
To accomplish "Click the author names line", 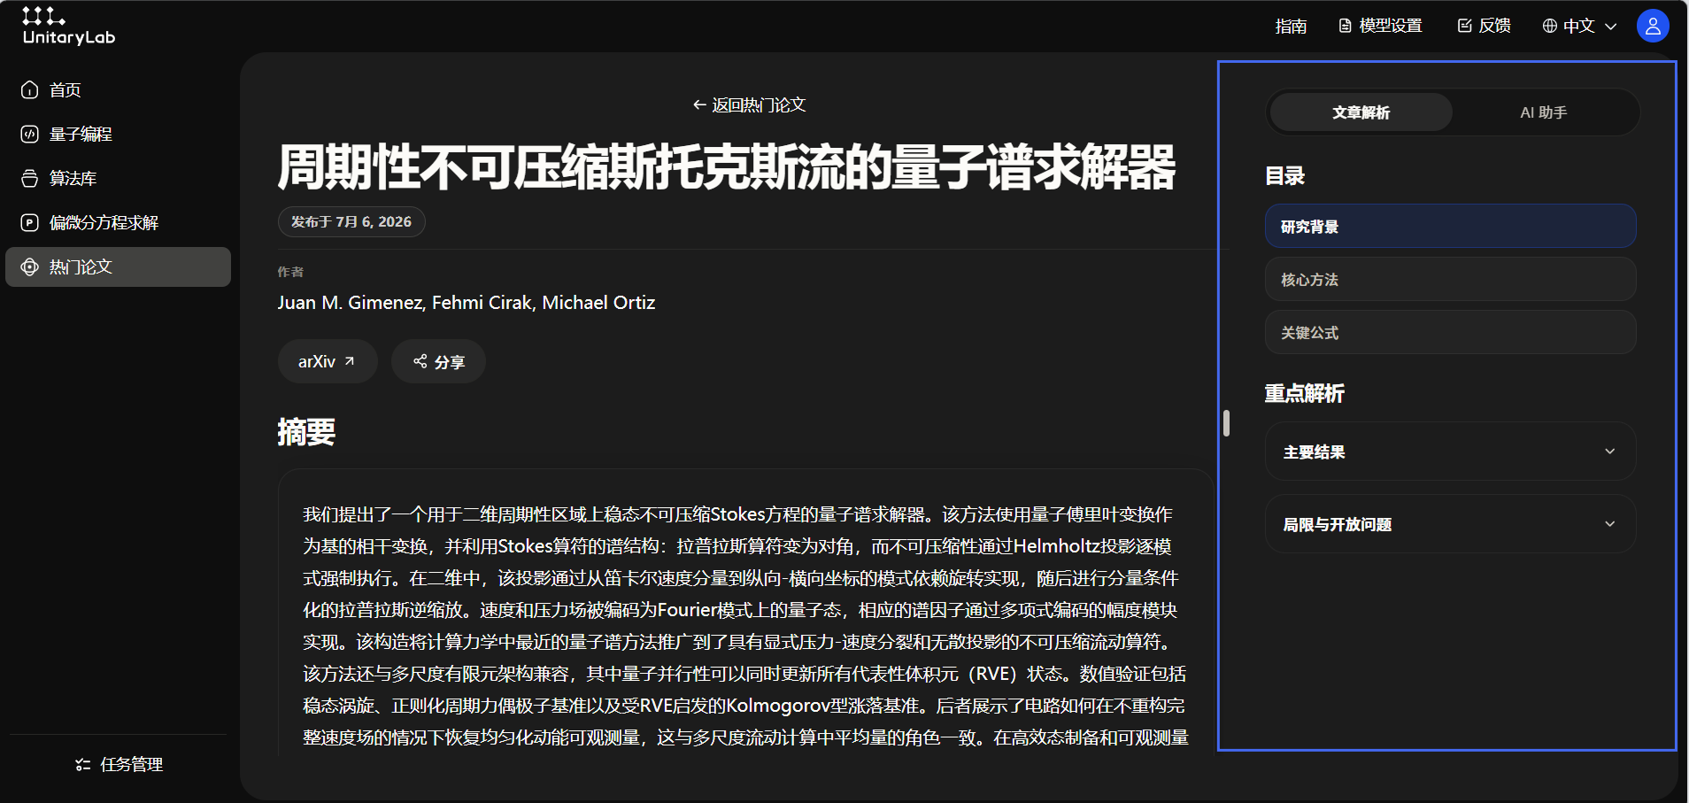I will (x=467, y=303).
